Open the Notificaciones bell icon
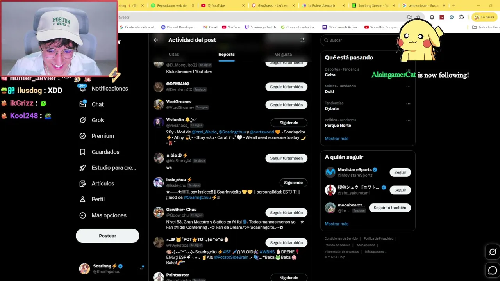This screenshot has height=281, width=500. point(82,89)
